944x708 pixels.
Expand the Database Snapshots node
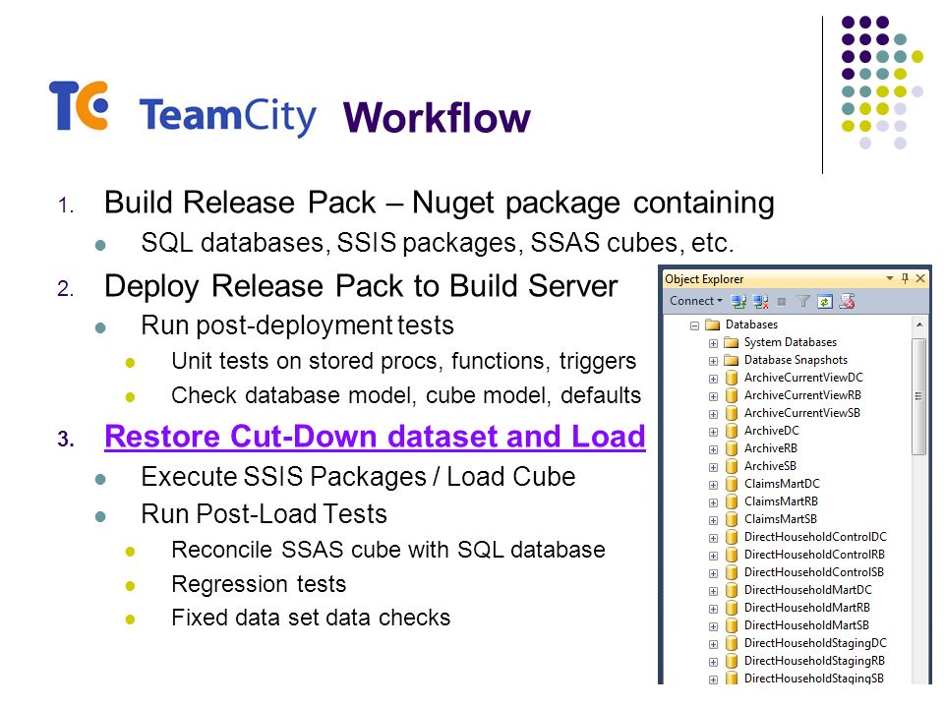(x=714, y=361)
